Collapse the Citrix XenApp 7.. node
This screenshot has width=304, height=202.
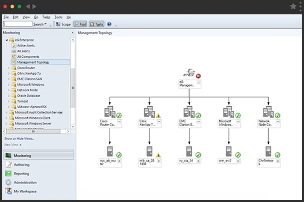[159, 122]
